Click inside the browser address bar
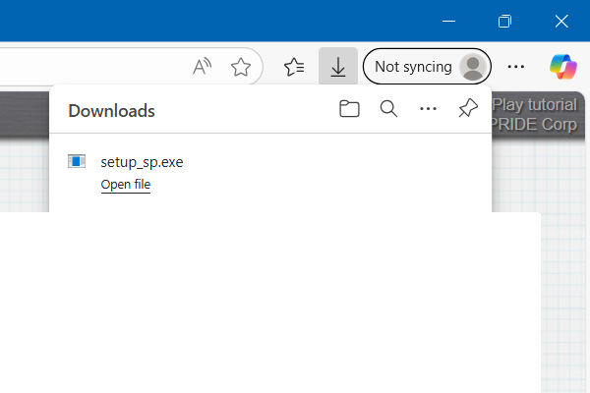 [x=88, y=67]
